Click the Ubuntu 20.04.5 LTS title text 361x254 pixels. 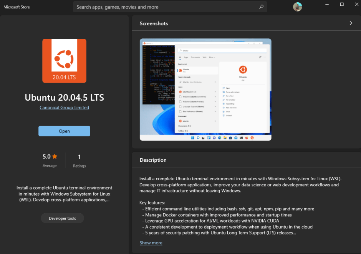(x=64, y=98)
